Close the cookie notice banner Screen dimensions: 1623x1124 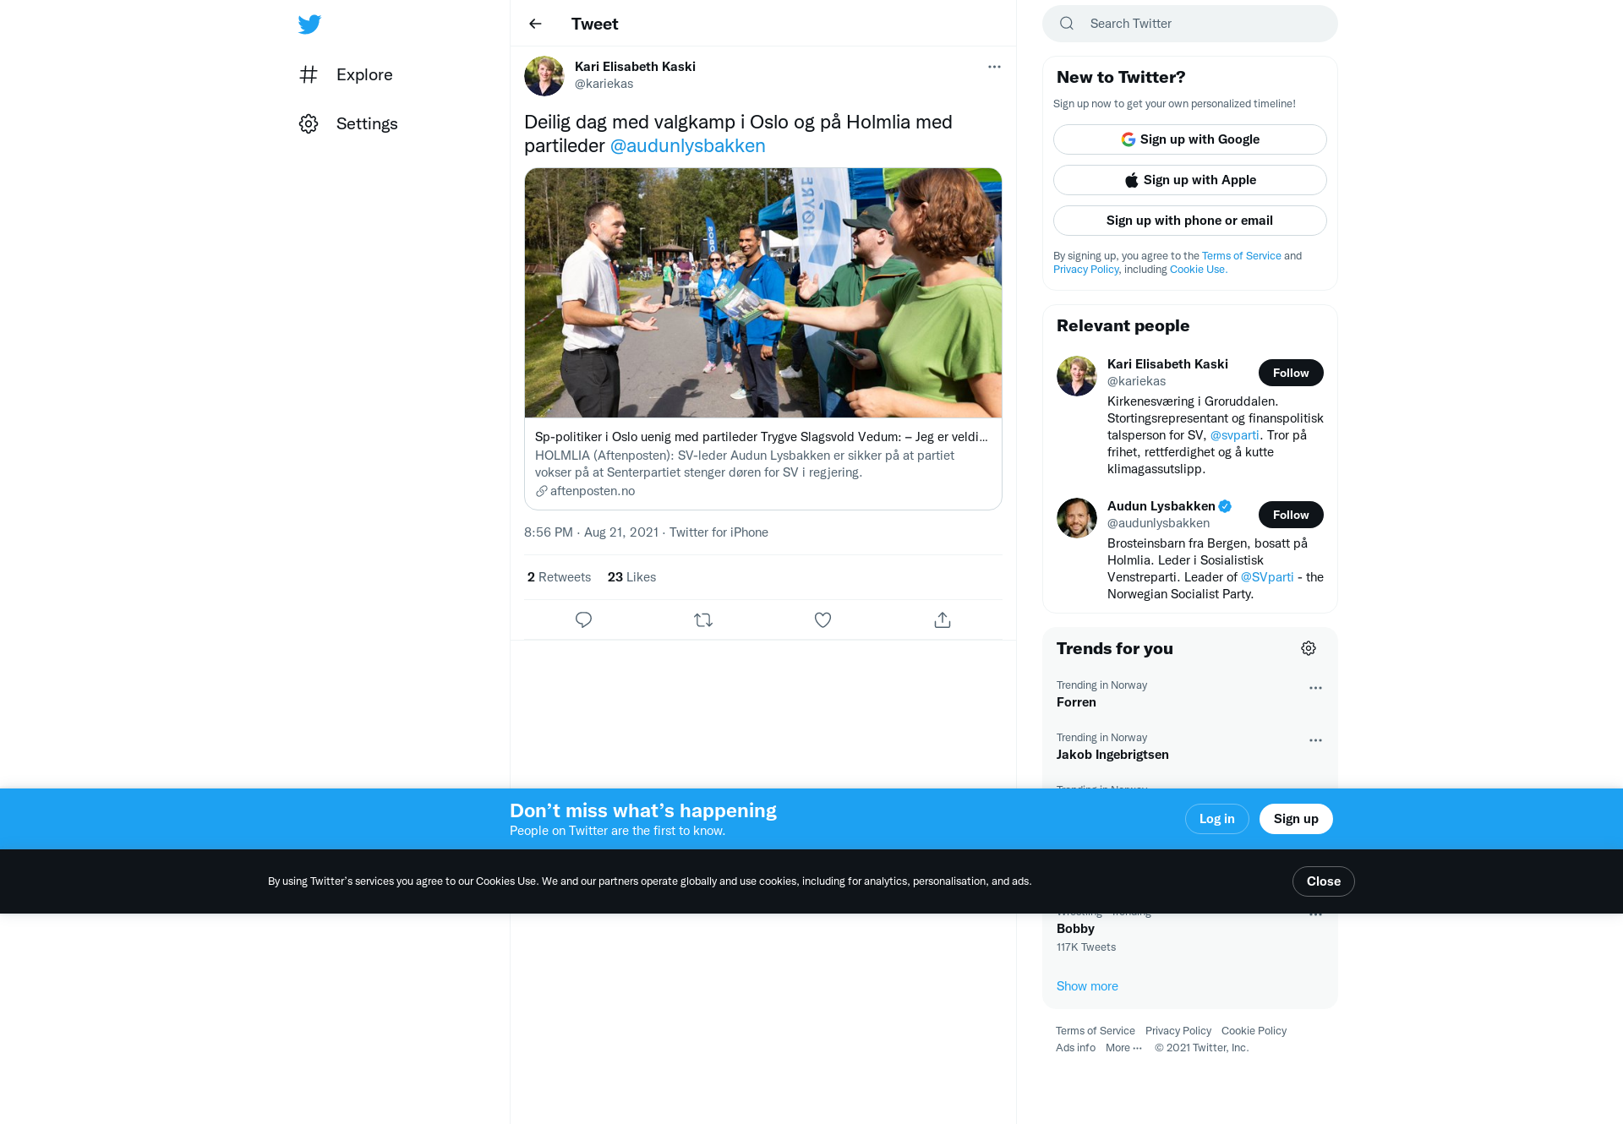[x=1324, y=881]
